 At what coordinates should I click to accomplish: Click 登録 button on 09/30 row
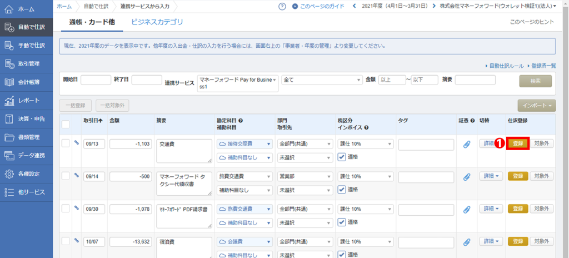518,209
